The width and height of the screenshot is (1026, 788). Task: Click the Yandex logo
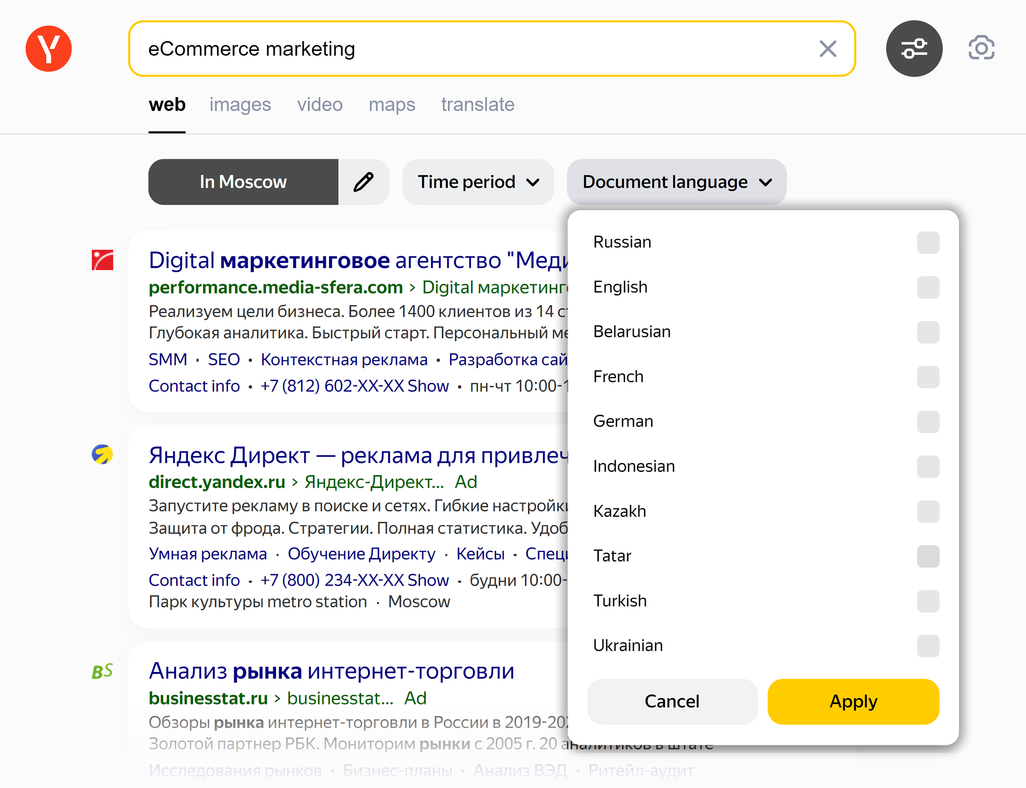[48, 48]
